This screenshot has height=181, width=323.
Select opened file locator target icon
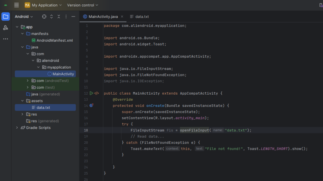pos(44,17)
